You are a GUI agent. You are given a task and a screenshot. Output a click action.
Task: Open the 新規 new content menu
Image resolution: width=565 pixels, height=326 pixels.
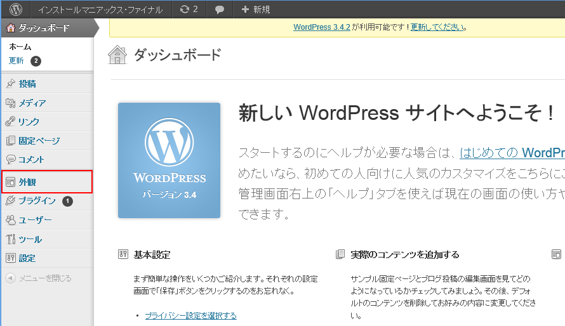pos(255,10)
